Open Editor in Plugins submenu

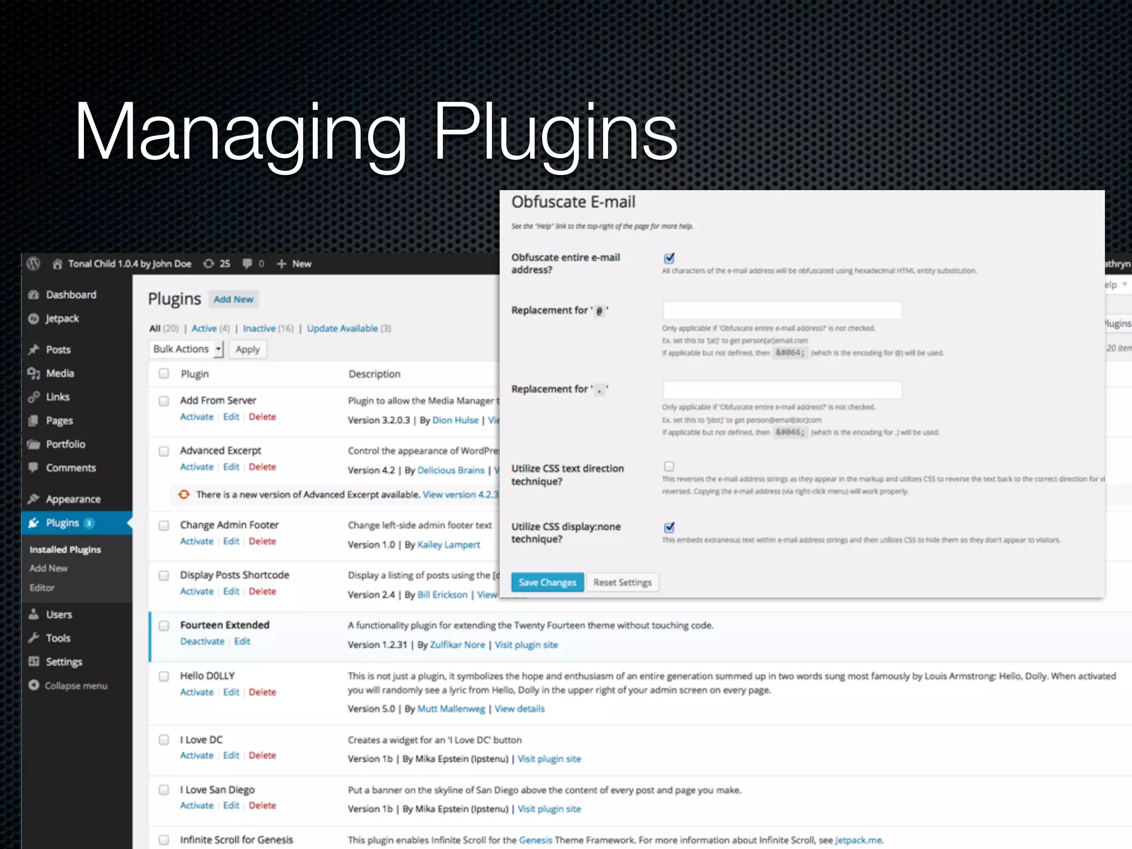point(42,588)
